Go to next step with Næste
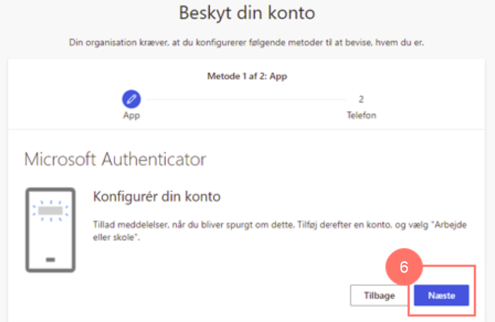This screenshot has height=322, width=495. click(441, 295)
